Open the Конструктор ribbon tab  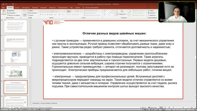(x=26, y=7)
